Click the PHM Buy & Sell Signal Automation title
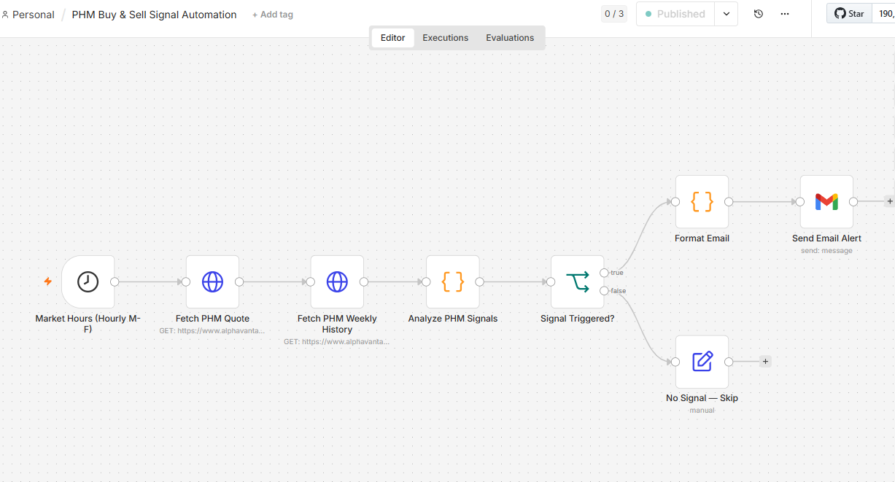 coord(154,15)
